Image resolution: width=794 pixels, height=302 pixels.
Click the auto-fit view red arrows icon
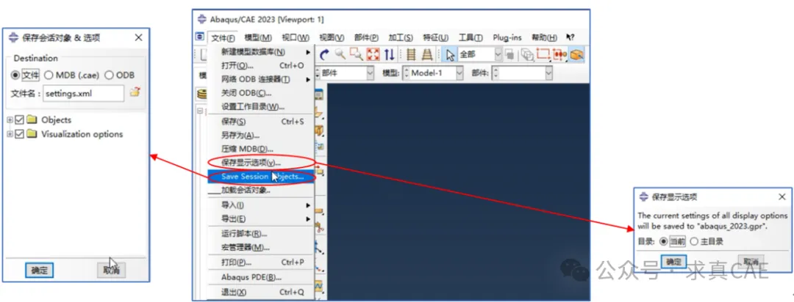tap(373, 54)
